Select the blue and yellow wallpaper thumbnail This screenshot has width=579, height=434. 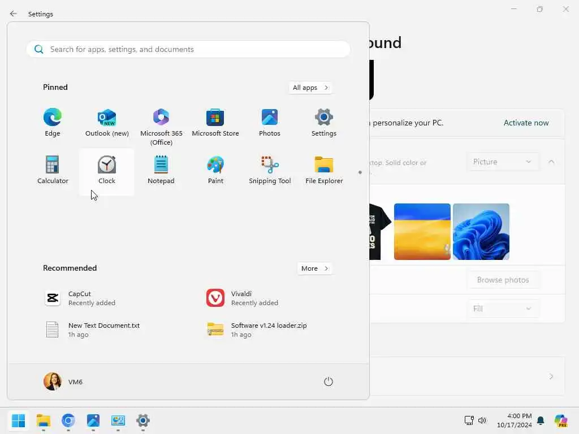pyautogui.click(x=422, y=232)
